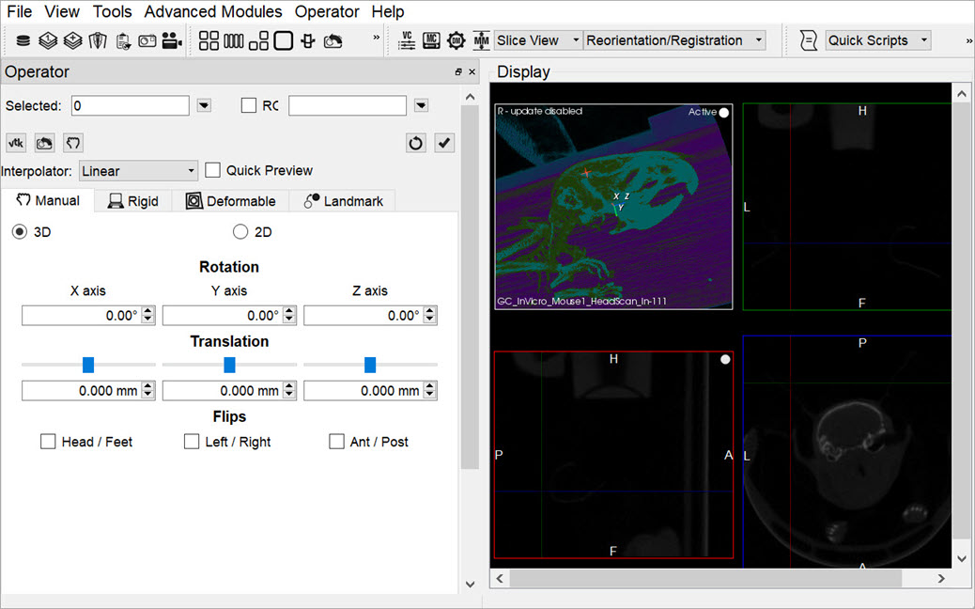Expand the Reorientation/Registration dropdown

coord(673,40)
